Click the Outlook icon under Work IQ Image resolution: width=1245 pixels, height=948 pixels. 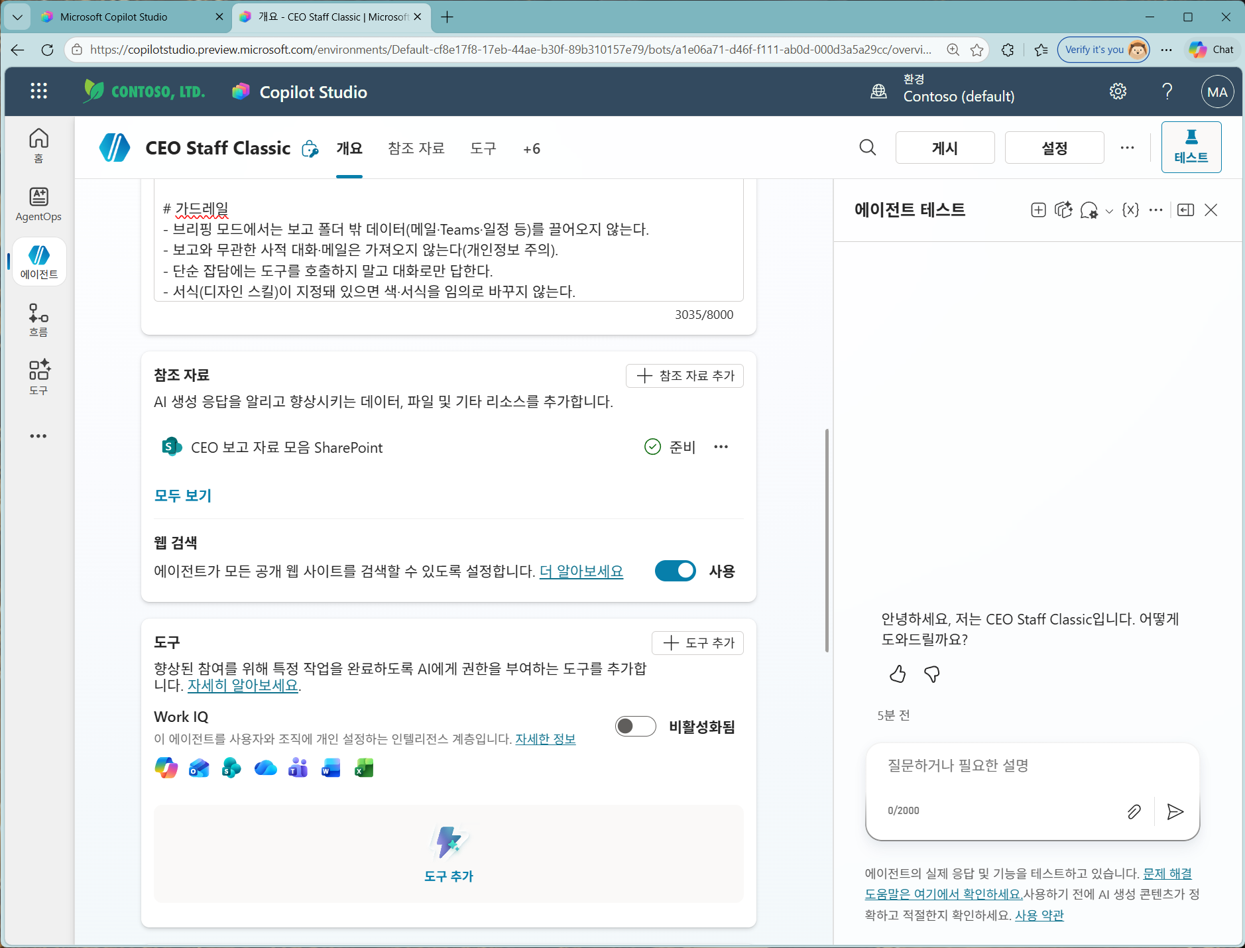199,768
